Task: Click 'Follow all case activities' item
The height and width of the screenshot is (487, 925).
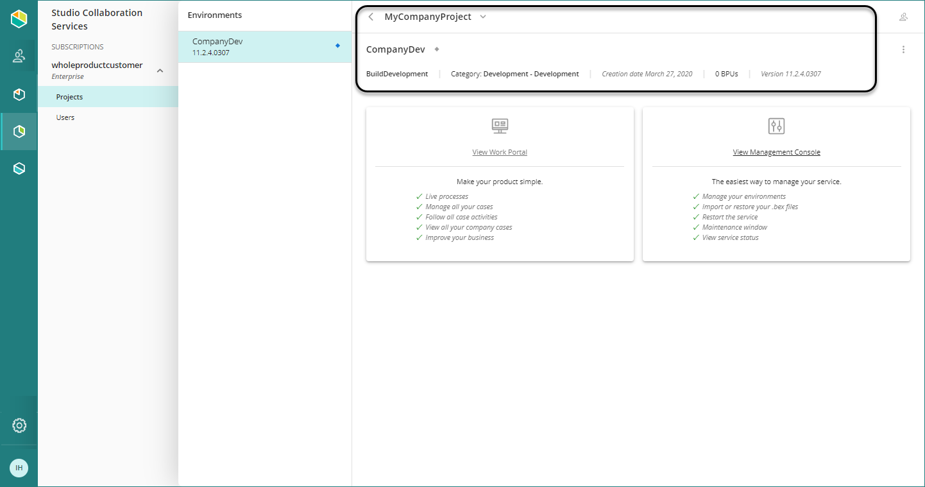Action: tap(461, 217)
